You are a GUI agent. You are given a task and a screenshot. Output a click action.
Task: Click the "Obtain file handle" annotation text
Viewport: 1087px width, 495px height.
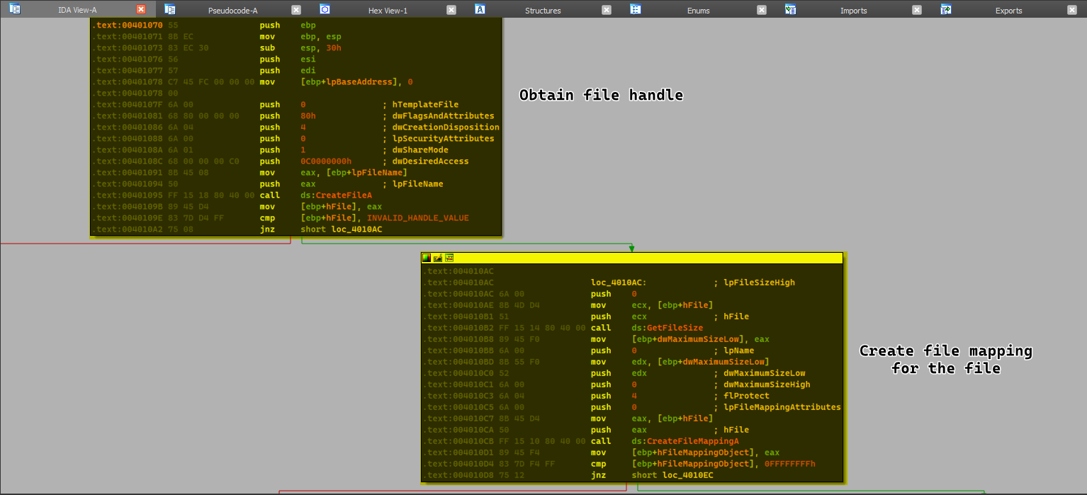tap(601, 95)
